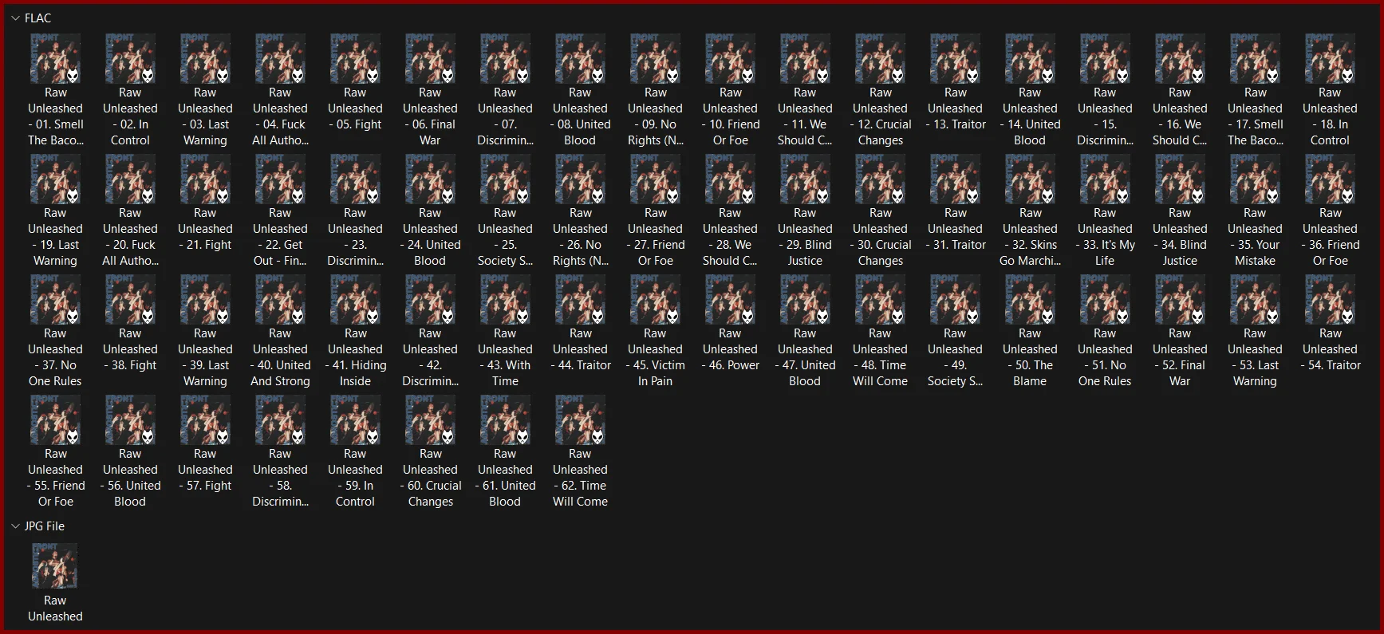The image size is (1384, 634).
Task: Select track 35. Your Mistake file icon
Action: (1255, 179)
